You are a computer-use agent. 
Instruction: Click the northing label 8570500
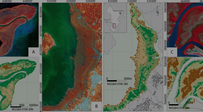[x=41, y=107]
